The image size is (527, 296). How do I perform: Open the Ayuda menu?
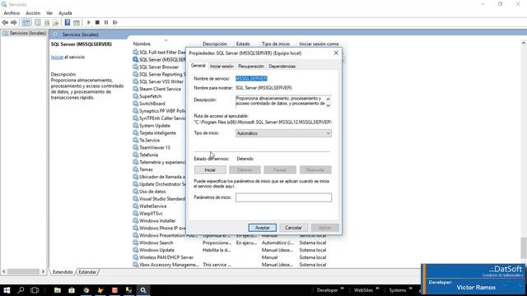(65, 13)
